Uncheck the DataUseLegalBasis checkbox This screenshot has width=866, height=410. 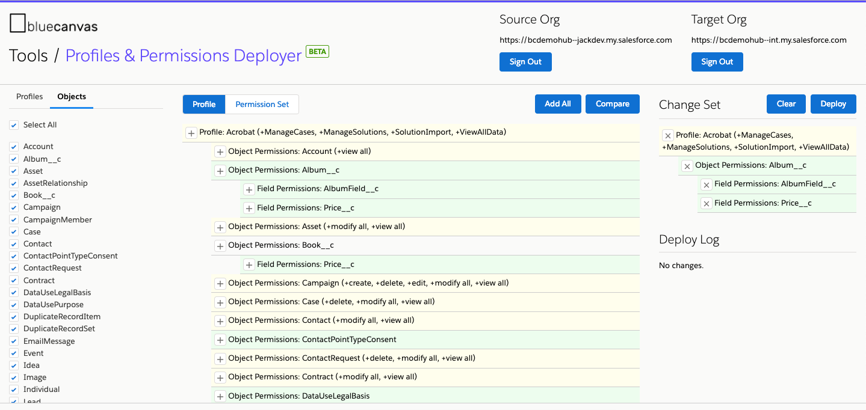click(x=14, y=293)
